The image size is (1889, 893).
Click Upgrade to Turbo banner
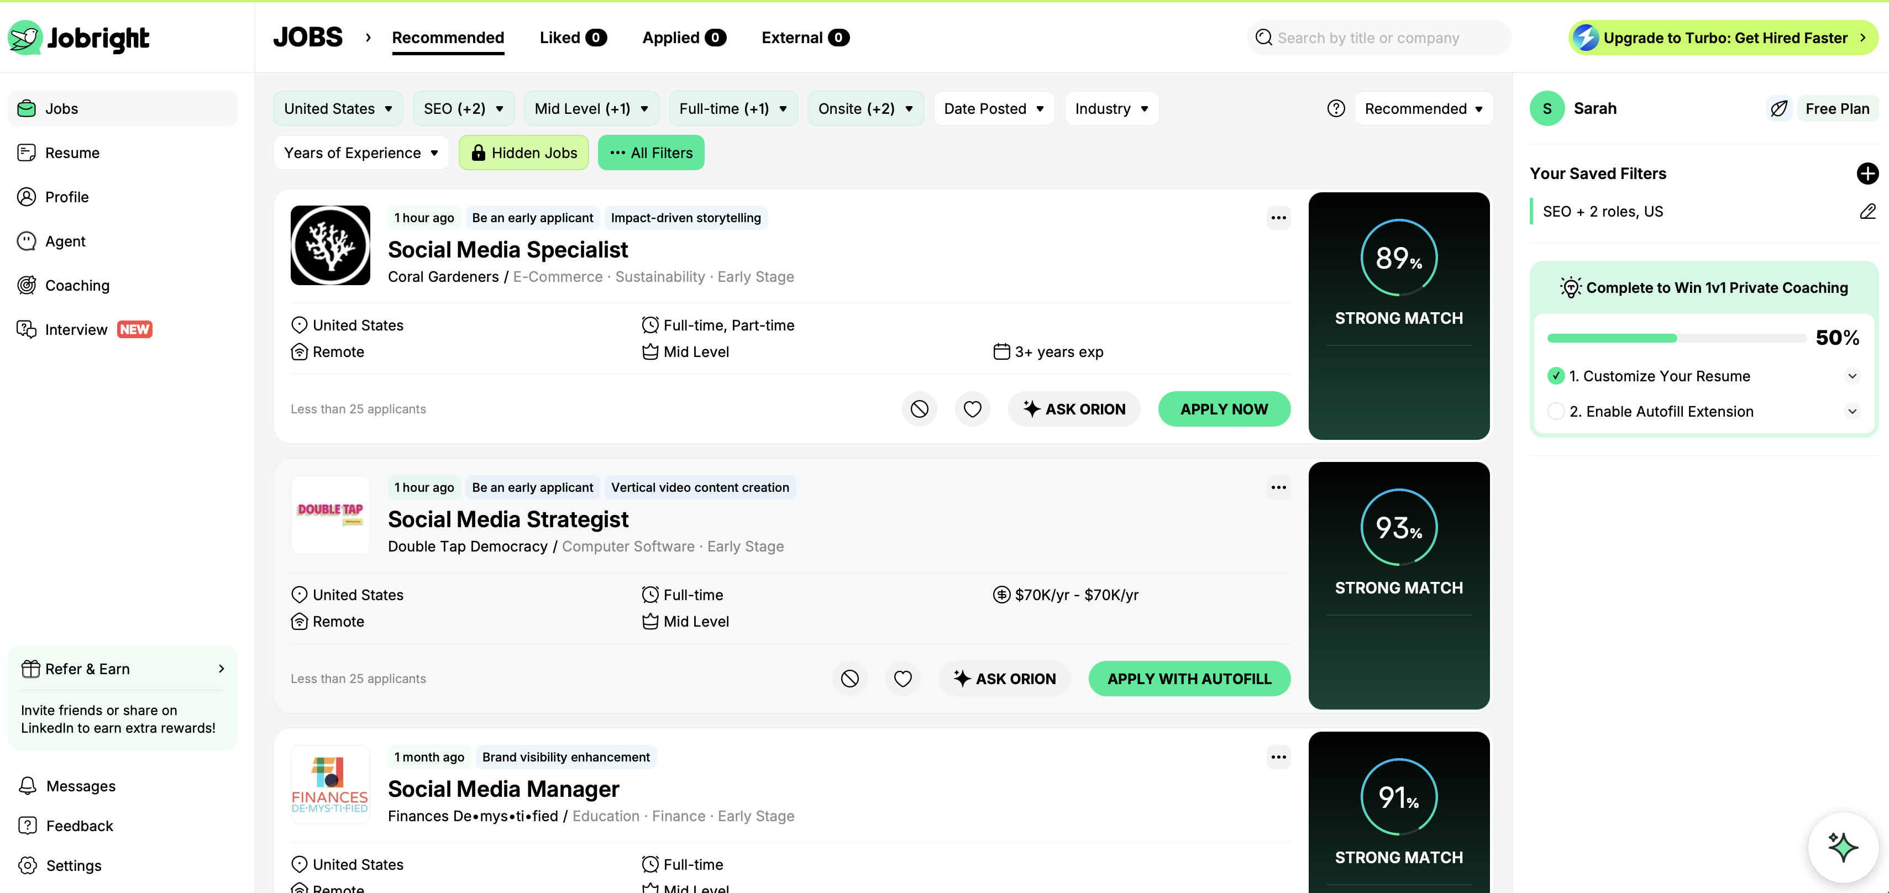point(1723,38)
